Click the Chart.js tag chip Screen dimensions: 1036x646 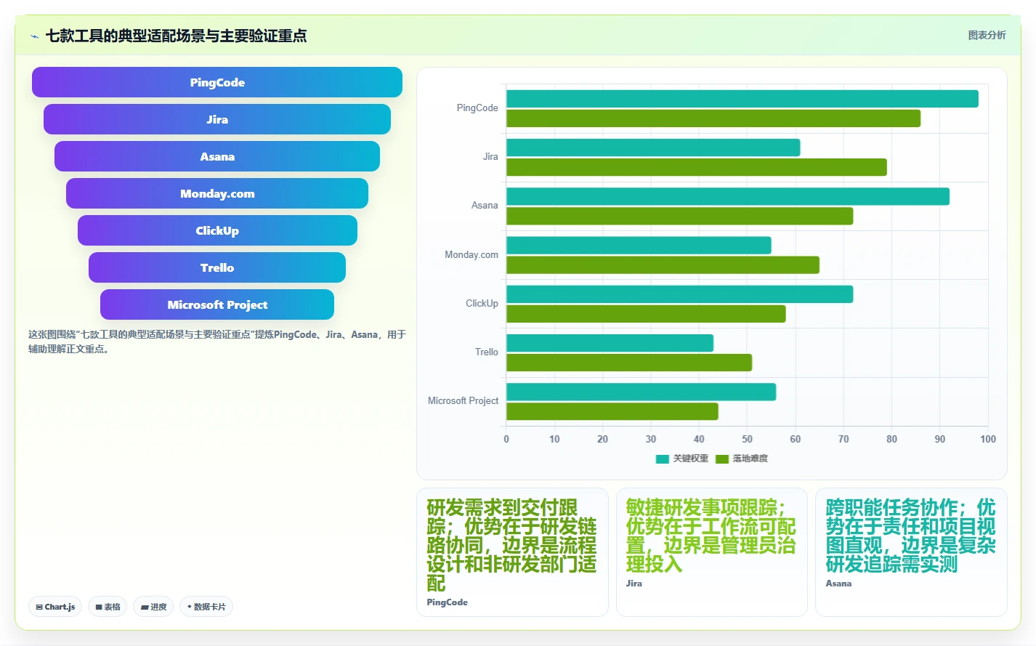(55, 607)
